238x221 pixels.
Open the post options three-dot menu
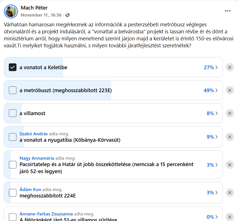[228, 11]
